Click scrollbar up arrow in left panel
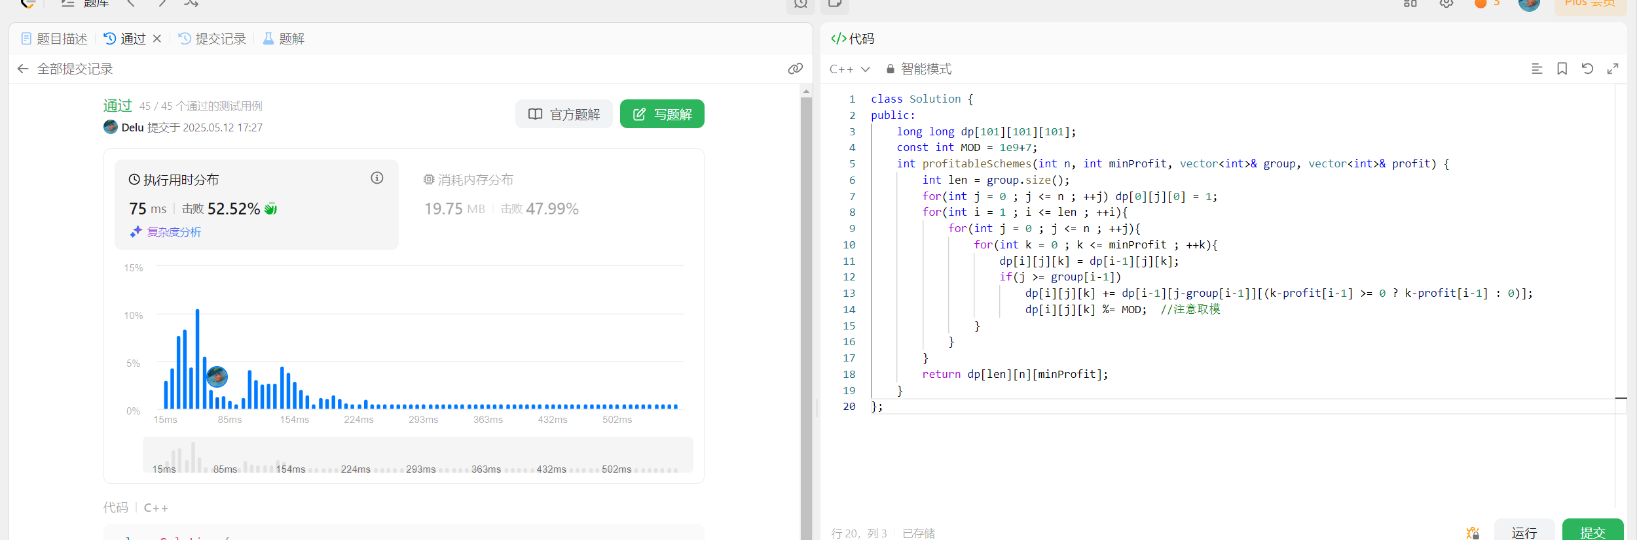The height and width of the screenshot is (540, 1637). (x=806, y=91)
